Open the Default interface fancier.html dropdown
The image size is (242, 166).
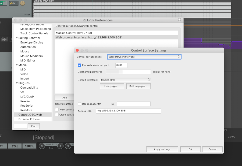tap(125, 80)
